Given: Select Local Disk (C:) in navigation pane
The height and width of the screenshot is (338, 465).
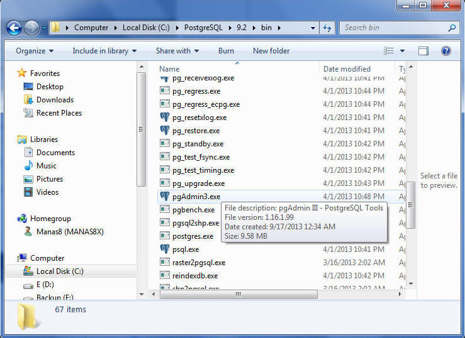Looking at the screenshot, I should 59,271.
